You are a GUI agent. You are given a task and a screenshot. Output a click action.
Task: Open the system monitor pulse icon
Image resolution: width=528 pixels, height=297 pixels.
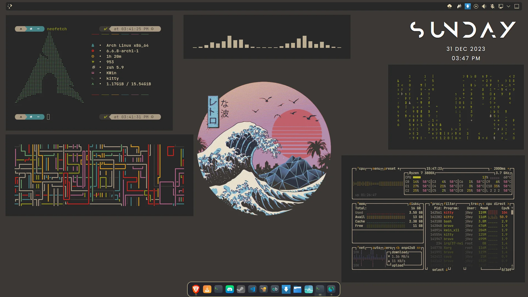[x=308, y=289]
